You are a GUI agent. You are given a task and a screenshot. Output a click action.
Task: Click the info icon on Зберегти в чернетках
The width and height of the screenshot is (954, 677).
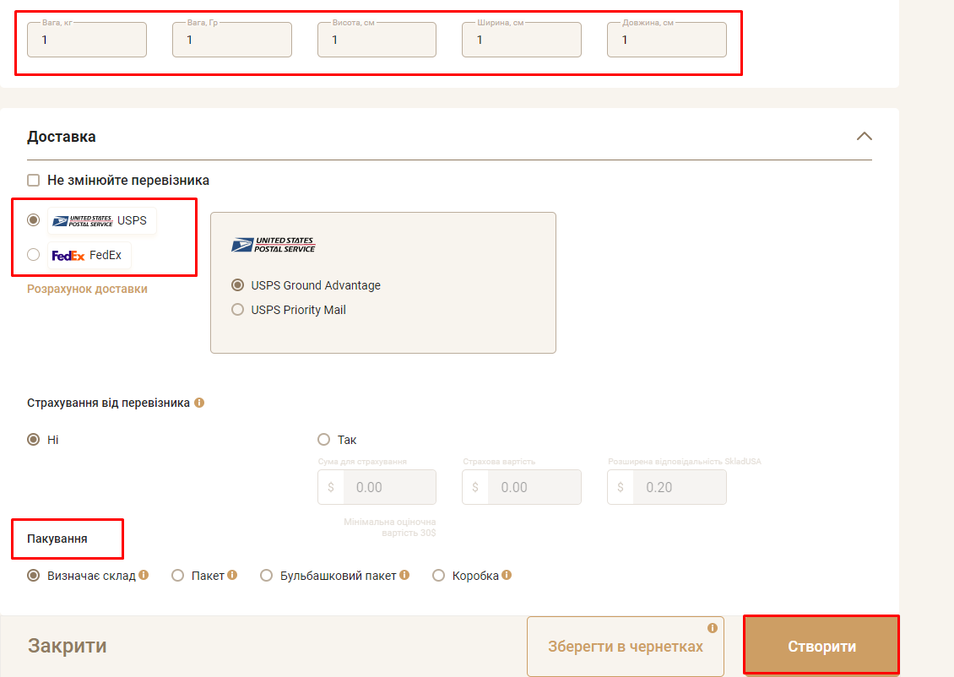(x=713, y=628)
